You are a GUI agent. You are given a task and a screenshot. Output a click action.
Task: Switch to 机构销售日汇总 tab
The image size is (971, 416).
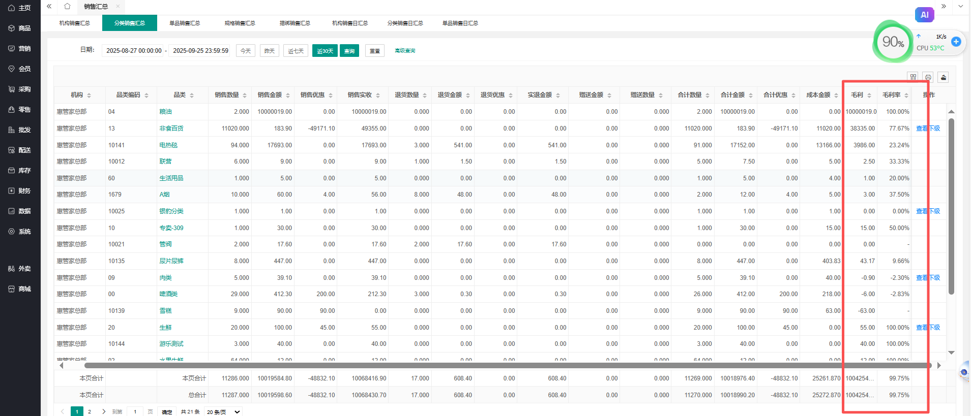pos(350,23)
